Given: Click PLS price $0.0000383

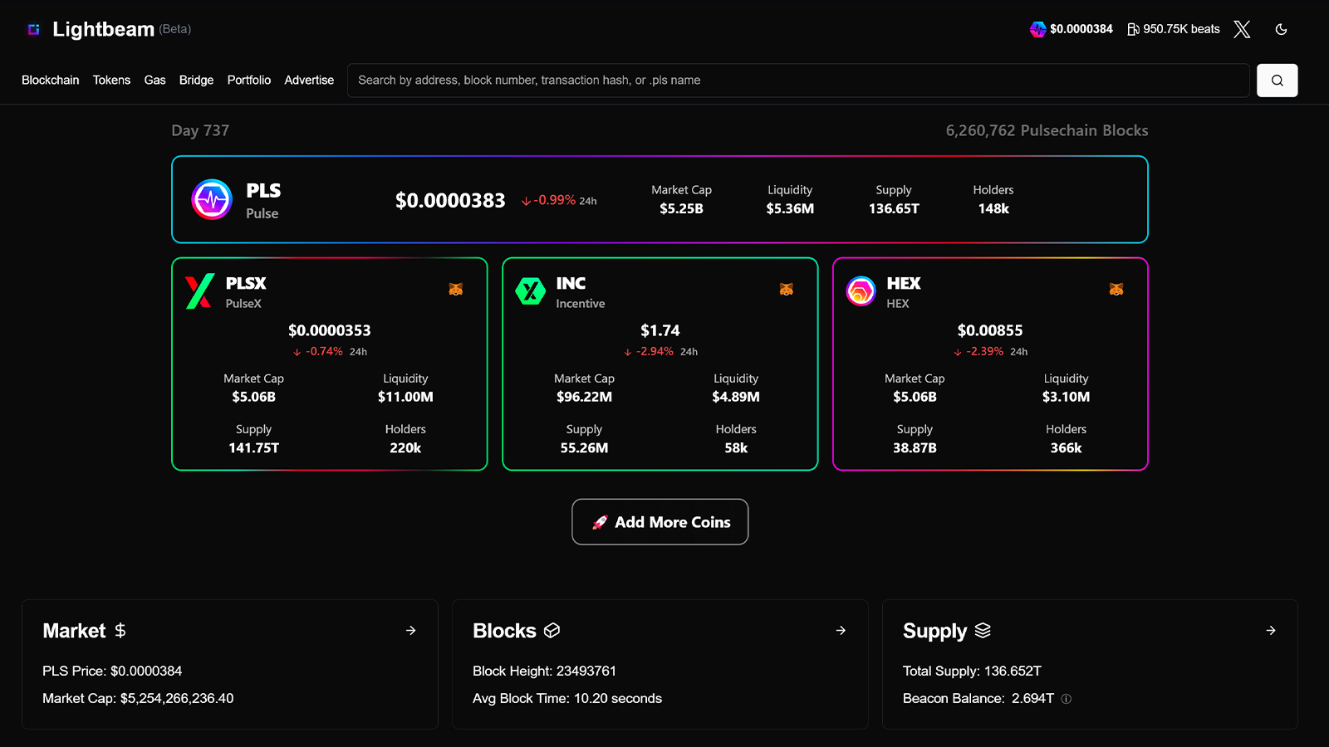Looking at the screenshot, I should 450,200.
